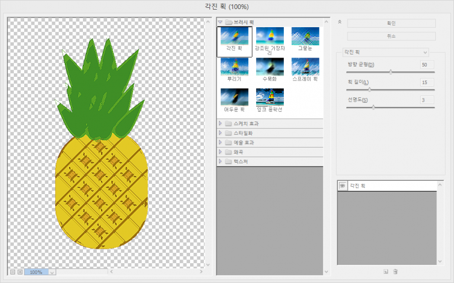Delete effect layer with trash icon
Screen dimensions: 454x283
tap(395, 272)
